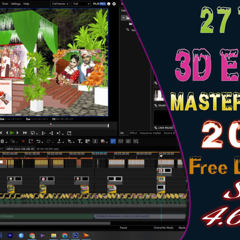Expand the folder tree arrow in Bin
This screenshot has width=240, height=240.
point(123,18)
